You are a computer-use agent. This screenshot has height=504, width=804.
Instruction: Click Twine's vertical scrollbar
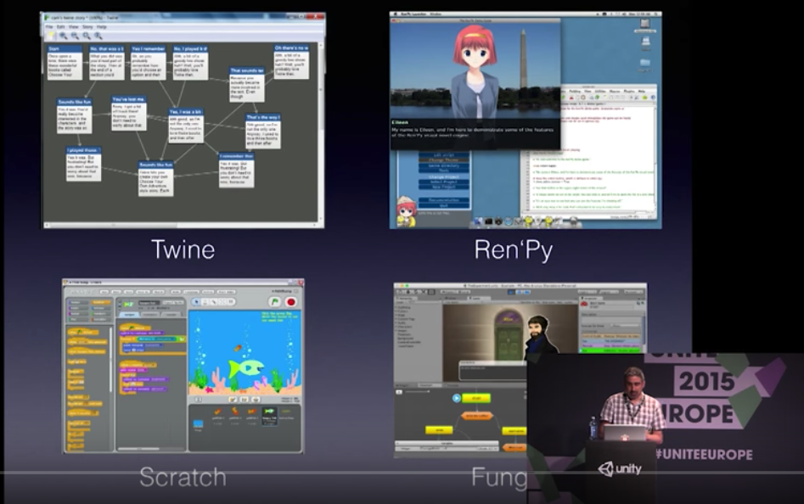click(x=321, y=132)
